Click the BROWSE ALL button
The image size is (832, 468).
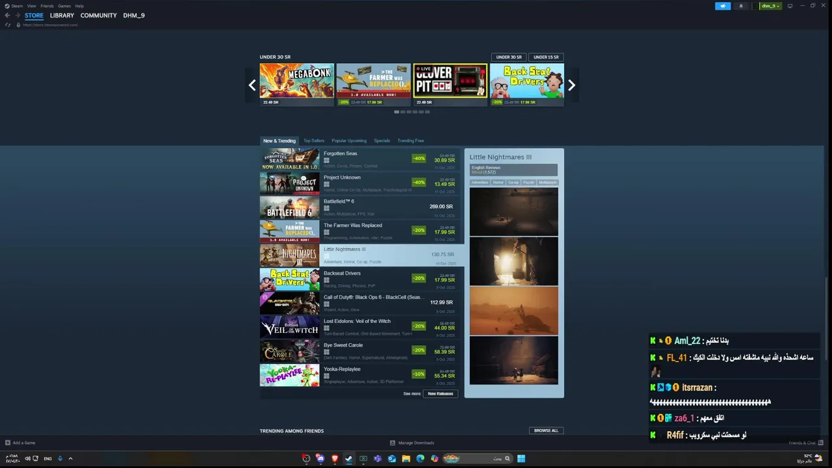point(546,431)
